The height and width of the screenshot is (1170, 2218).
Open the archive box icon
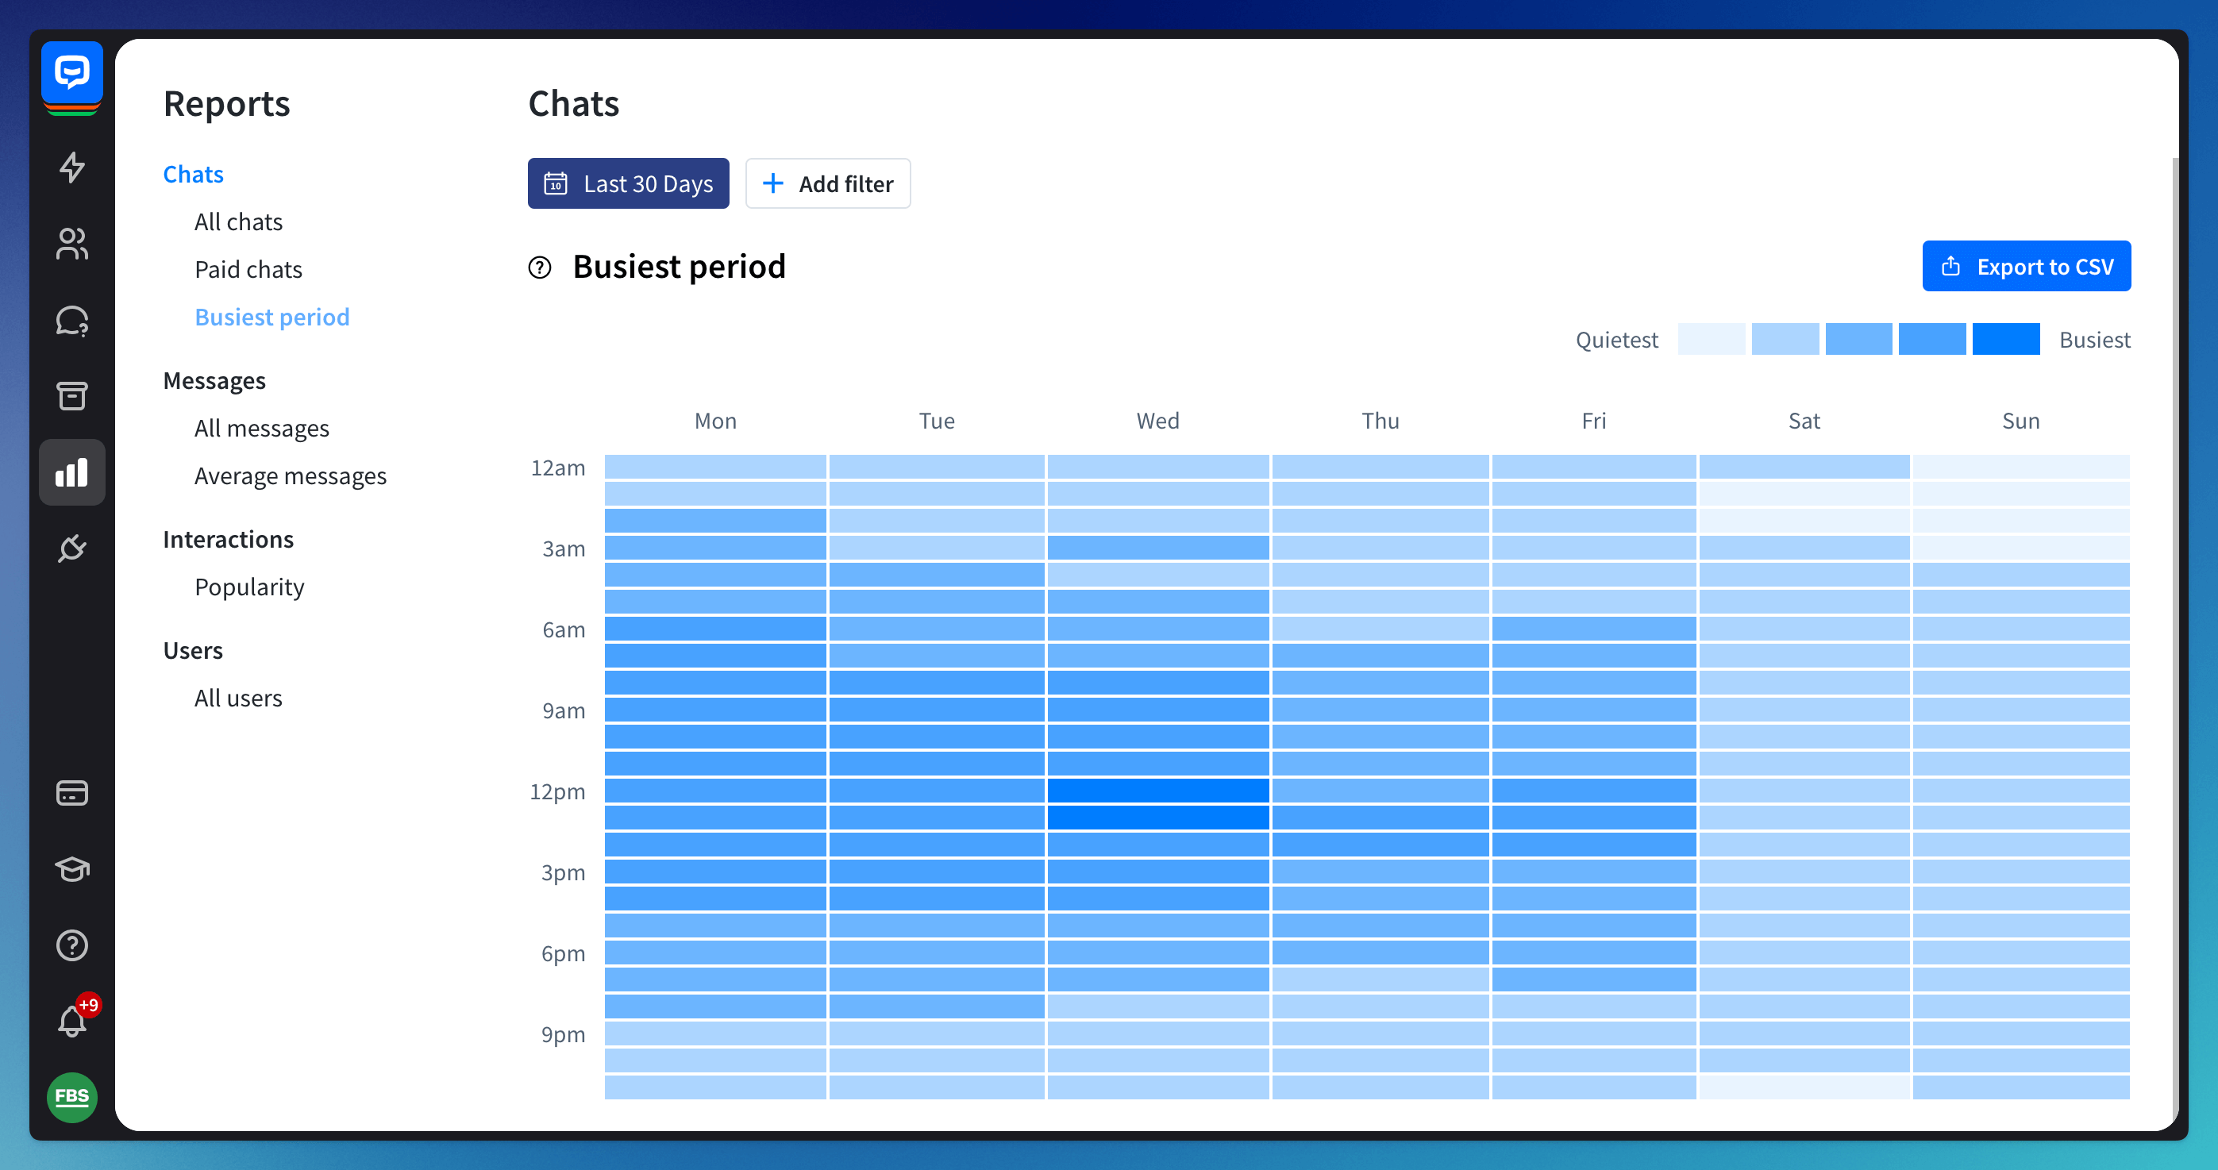tap(72, 396)
